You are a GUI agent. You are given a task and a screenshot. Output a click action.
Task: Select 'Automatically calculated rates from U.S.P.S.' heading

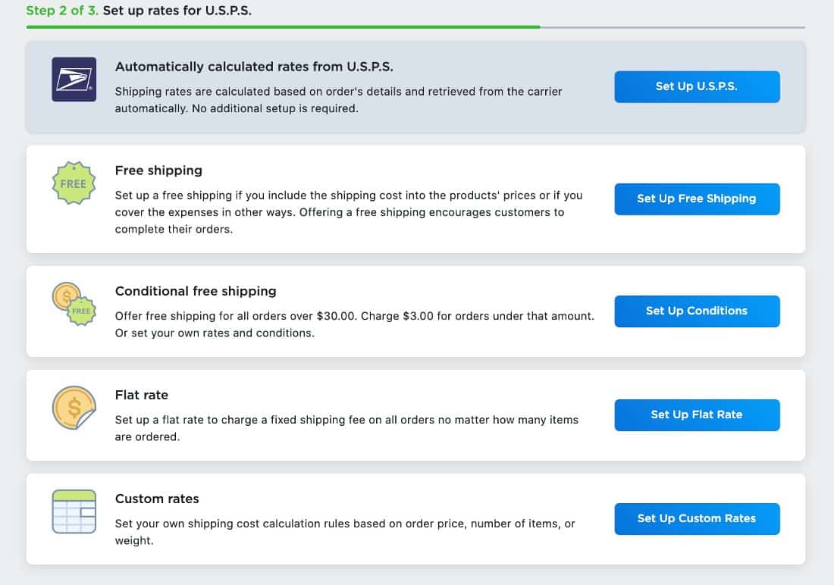click(x=254, y=67)
